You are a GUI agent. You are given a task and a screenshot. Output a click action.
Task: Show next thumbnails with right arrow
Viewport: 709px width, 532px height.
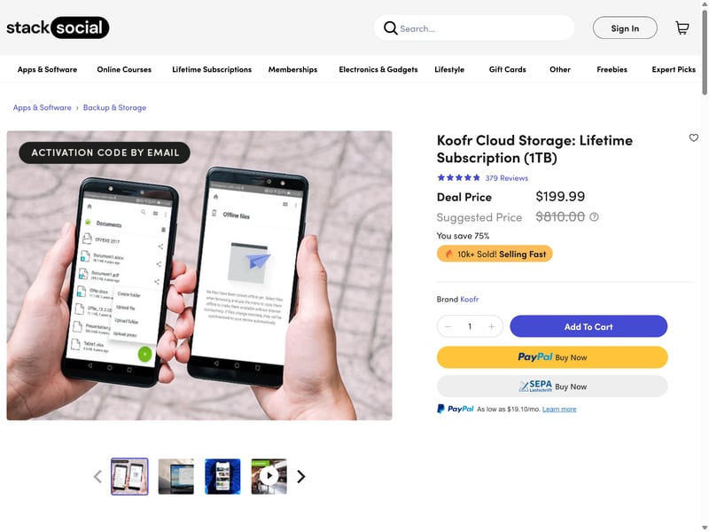click(x=301, y=476)
